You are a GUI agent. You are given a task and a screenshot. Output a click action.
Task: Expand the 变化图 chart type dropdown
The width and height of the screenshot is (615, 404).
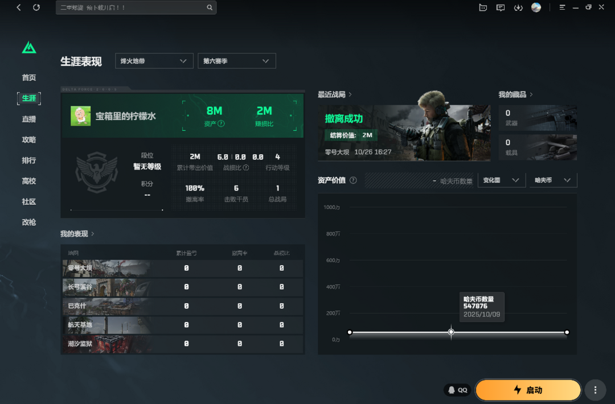pos(501,180)
